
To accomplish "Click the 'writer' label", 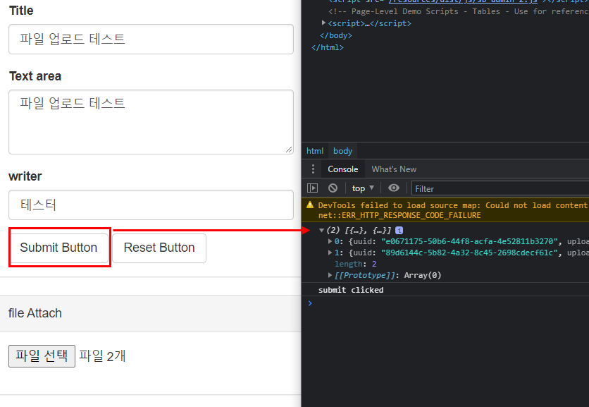I will 25,176.
